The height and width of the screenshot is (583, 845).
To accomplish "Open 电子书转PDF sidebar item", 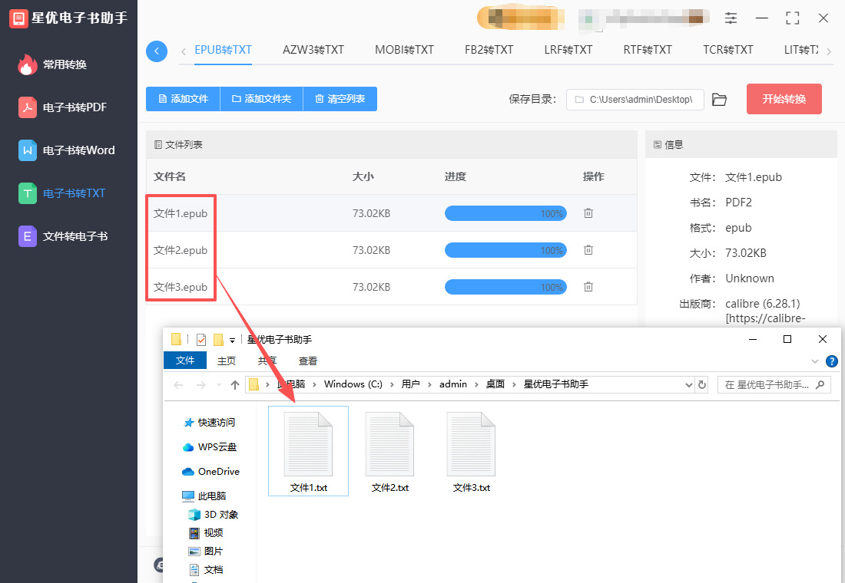I will coord(74,107).
